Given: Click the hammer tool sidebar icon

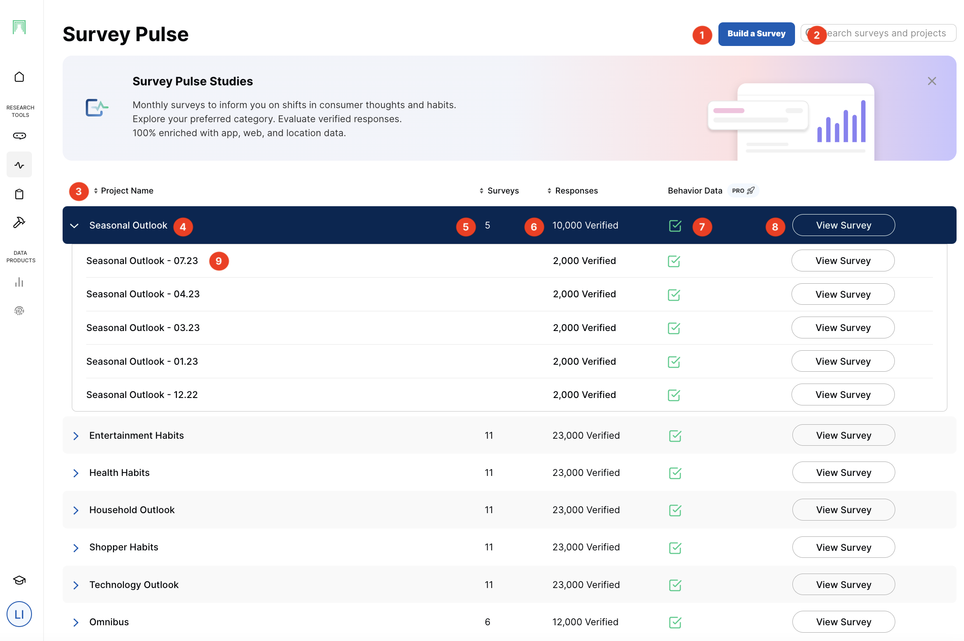Looking at the screenshot, I should click(x=19, y=222).
